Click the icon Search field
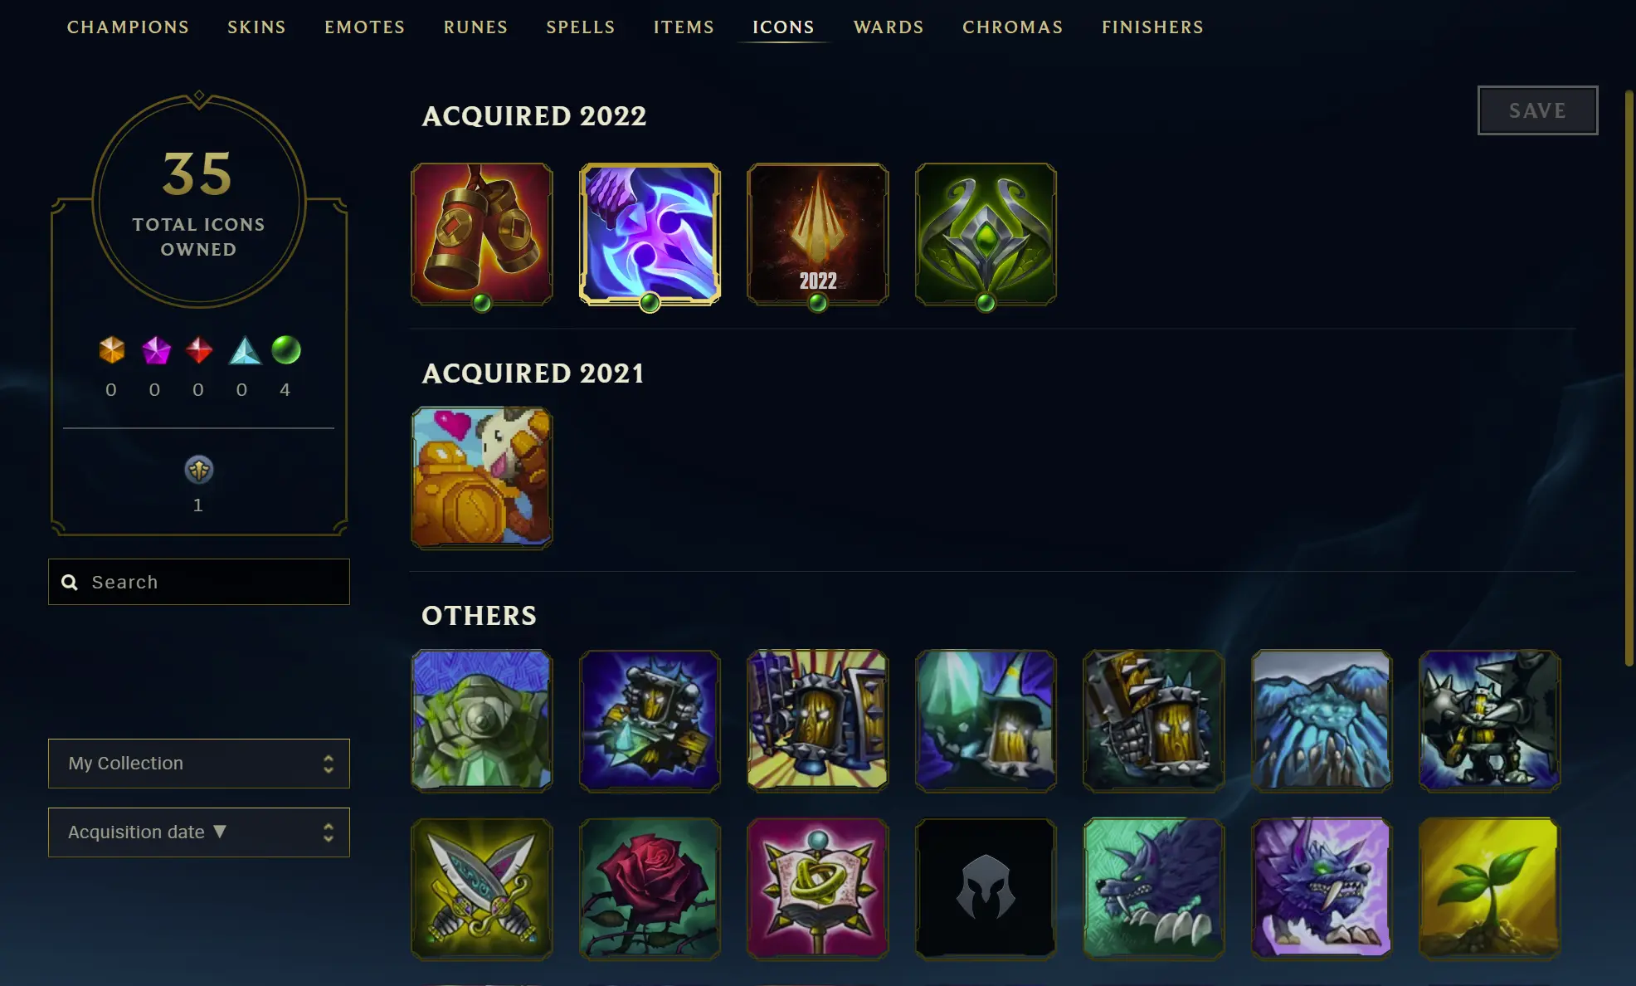 (x=199, y=582)
